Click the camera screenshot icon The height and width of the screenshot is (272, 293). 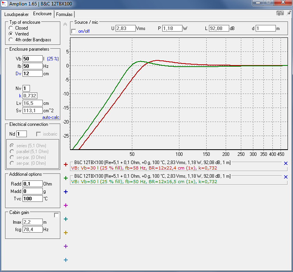pos(280,13)
